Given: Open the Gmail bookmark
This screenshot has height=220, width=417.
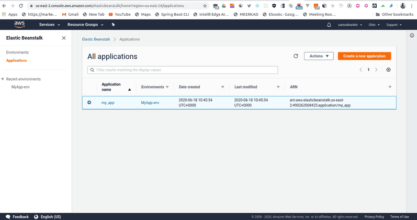Looking at the screenshot, I should (x=70, y=14).
